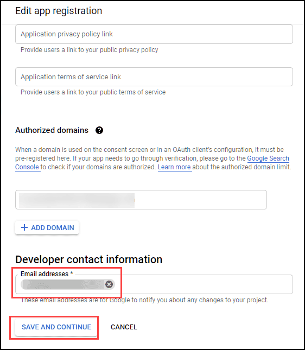Click the public privacy policy helper text
This screenshot has height=350, width=305.
[x=90, y=50]
